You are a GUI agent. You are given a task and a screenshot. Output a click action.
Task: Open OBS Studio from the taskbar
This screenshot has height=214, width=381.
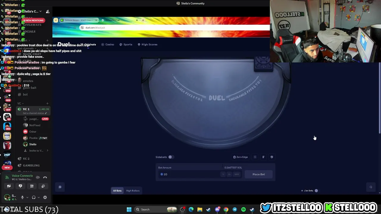coord(182,210)
